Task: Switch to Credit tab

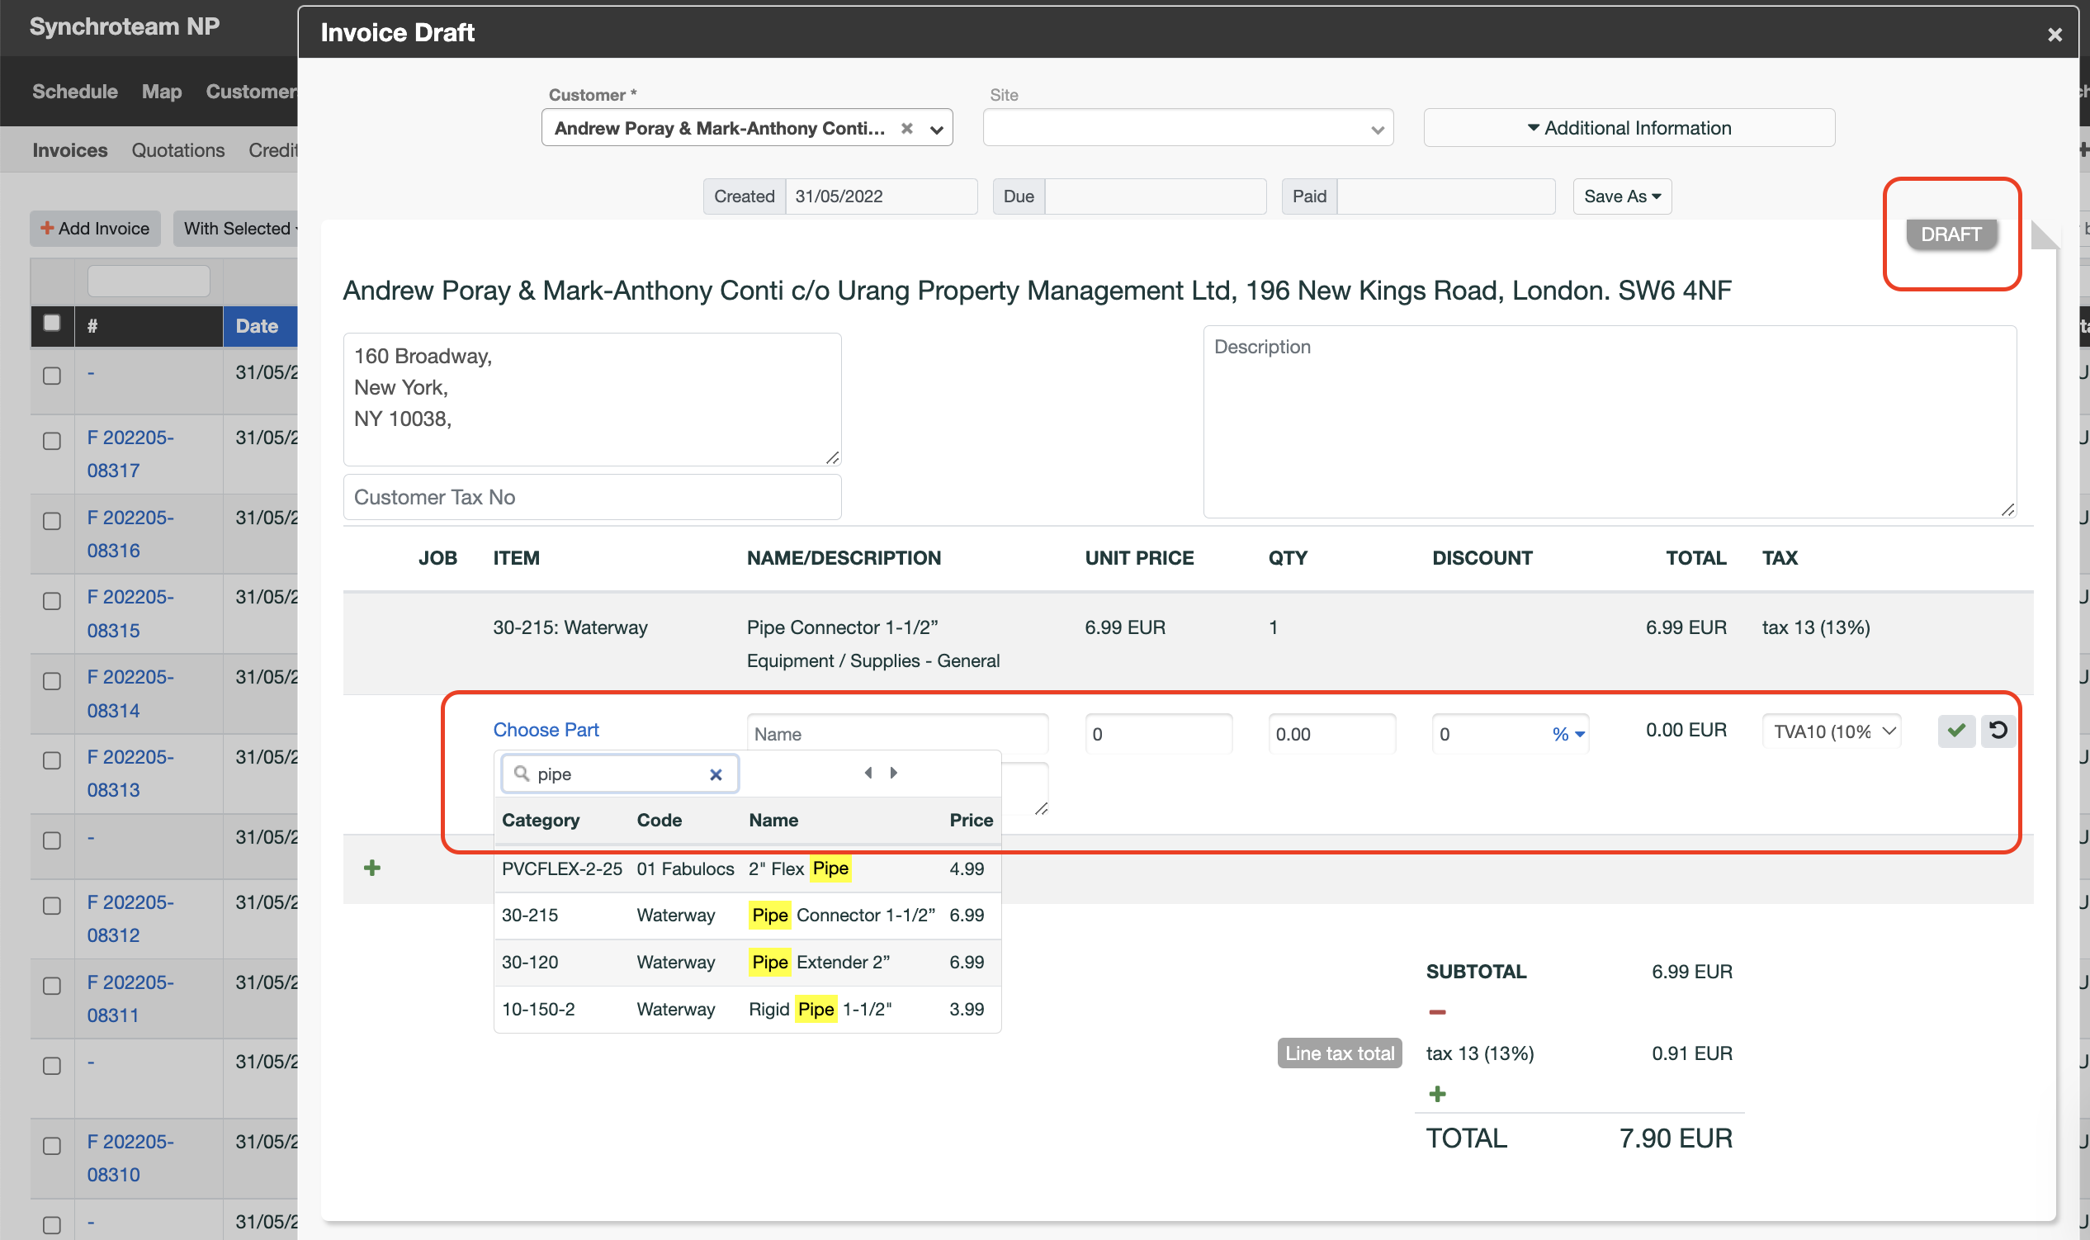Action: pyautogui.click(x=273, y=150)
